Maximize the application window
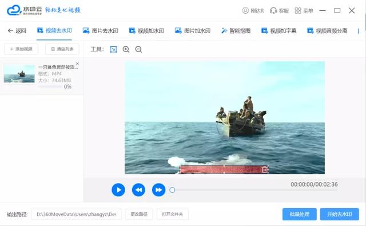 [337, 10]
